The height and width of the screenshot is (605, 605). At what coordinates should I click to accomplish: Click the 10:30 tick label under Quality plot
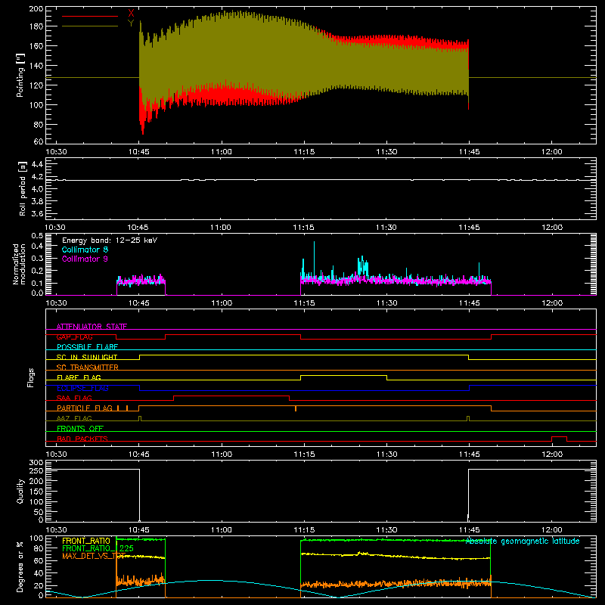[x=56, y=530]
